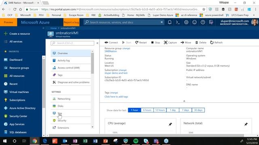
Task: Open Diagnose and solve problems
Action: (71, 82)
